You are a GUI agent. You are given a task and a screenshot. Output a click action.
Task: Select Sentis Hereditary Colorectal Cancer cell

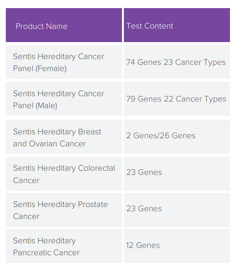tap(64, 174)
